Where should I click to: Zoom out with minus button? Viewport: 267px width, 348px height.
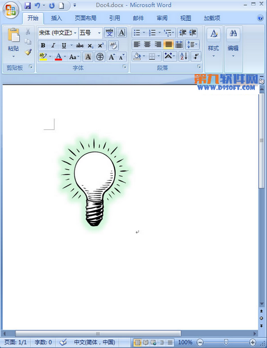point(200,342)
